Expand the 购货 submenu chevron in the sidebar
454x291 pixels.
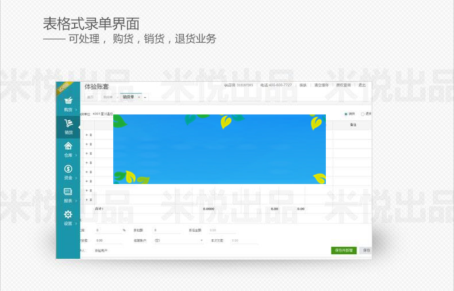76,109
